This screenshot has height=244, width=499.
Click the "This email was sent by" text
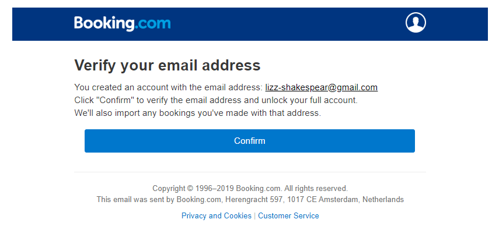[x=135, y=200]
